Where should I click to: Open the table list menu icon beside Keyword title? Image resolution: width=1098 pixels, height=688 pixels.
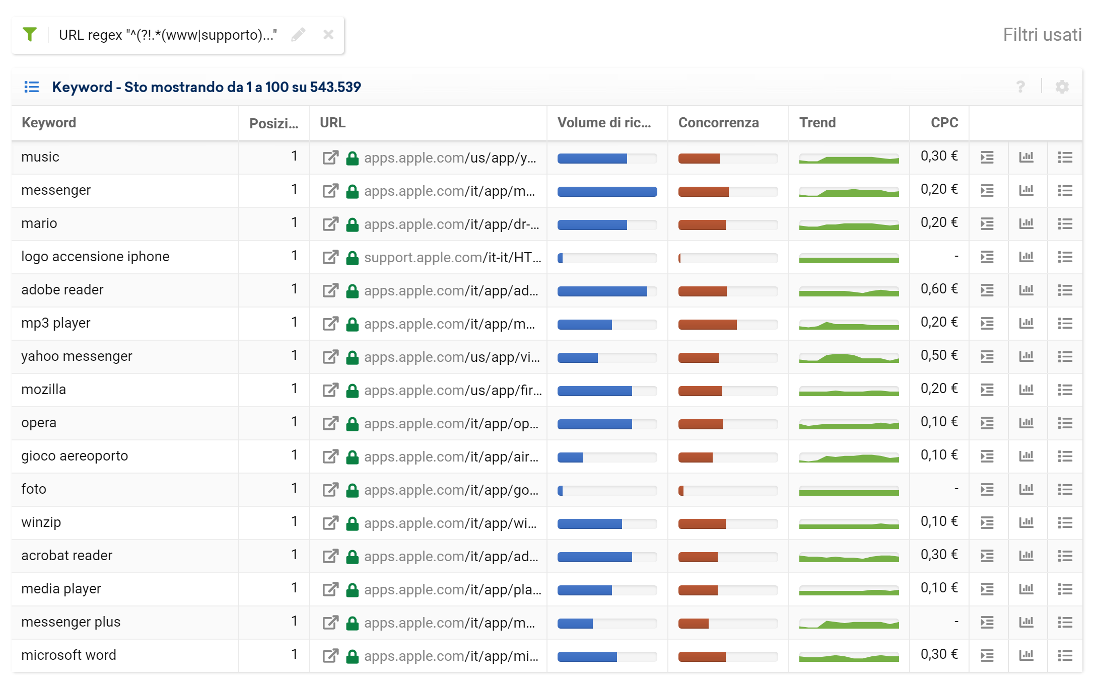(32, 87)
